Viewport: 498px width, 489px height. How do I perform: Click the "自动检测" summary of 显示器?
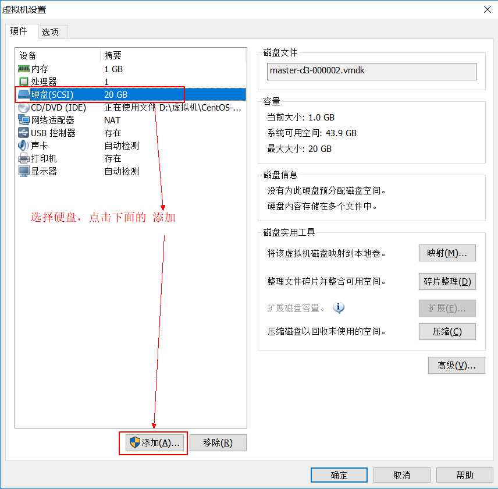tap(122, 171)
